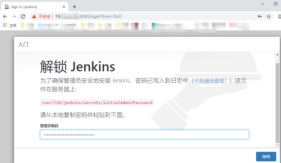Bookmark this page with the star icon
Viewport: 281px width, 163px height.
[269, 16]
